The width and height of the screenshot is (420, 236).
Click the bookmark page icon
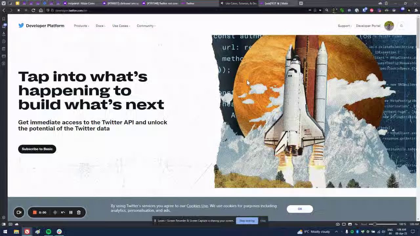pyautogui.click(x=315, y=10)
